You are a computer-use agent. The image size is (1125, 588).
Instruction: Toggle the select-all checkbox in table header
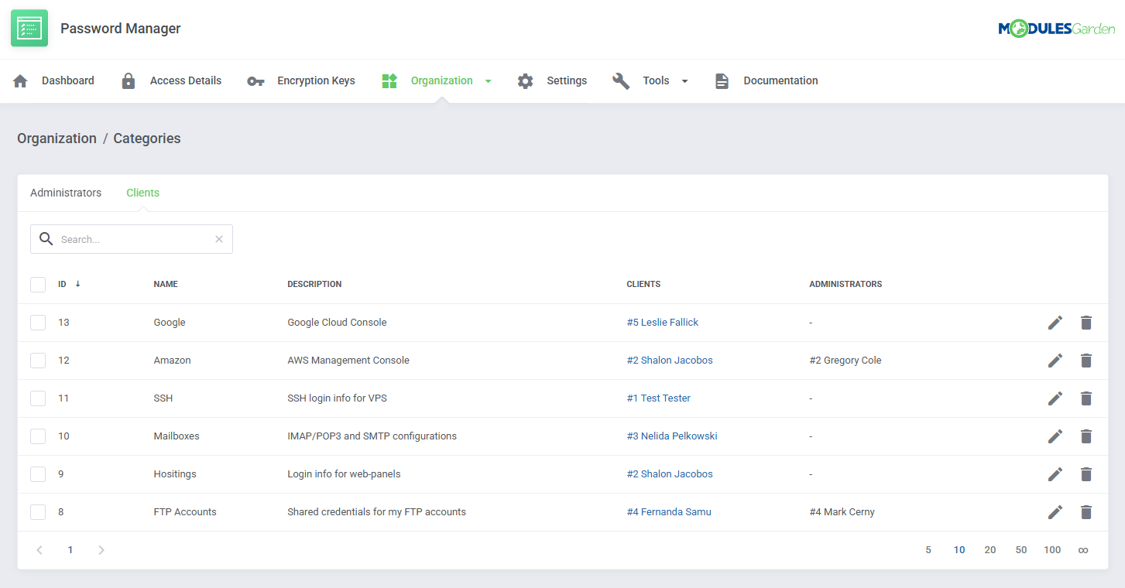tap(38, 285)
